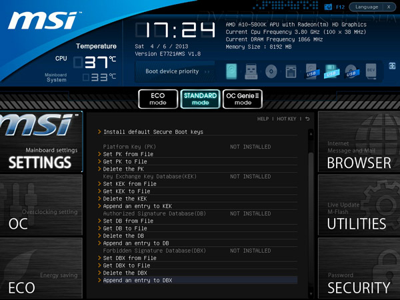Click the back arrow icon
This screenshot has height=300, width=400.
tap(307, 119)
